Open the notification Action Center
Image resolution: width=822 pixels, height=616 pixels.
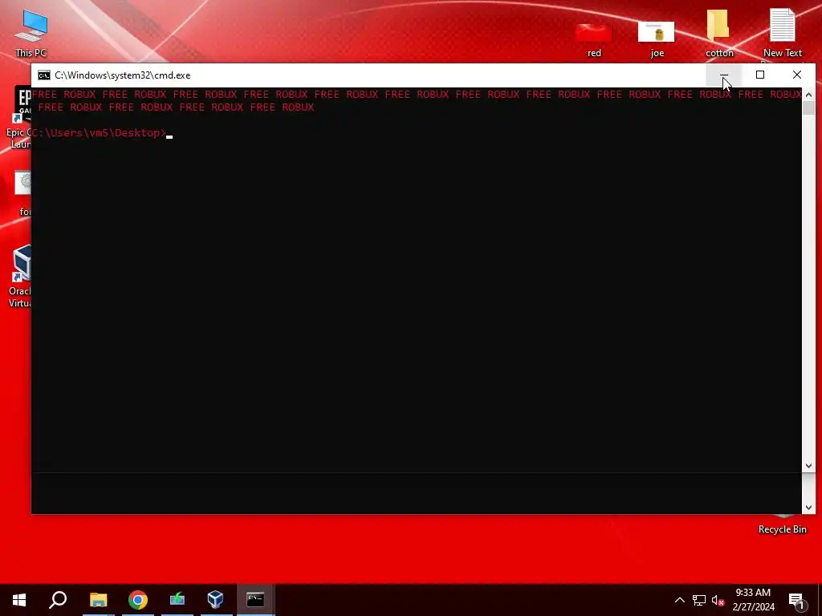click(797, 600)
